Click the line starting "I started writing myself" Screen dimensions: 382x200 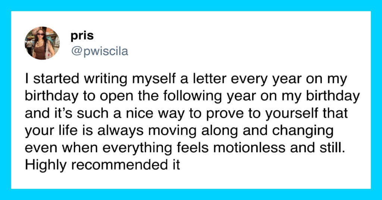186,79
